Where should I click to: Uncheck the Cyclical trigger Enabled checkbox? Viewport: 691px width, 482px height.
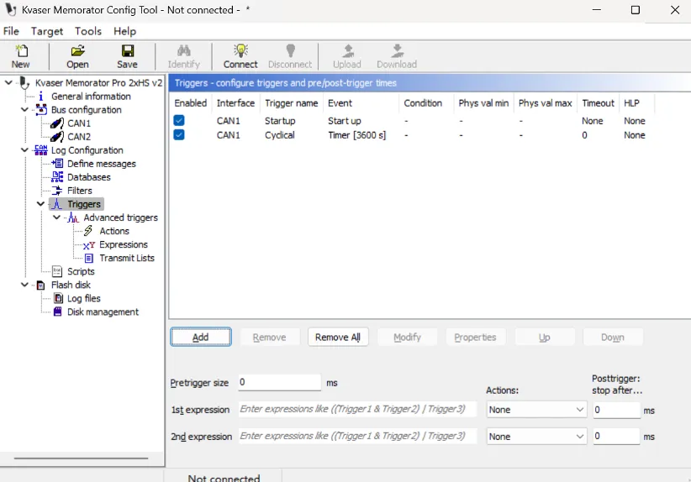(179, 134)
